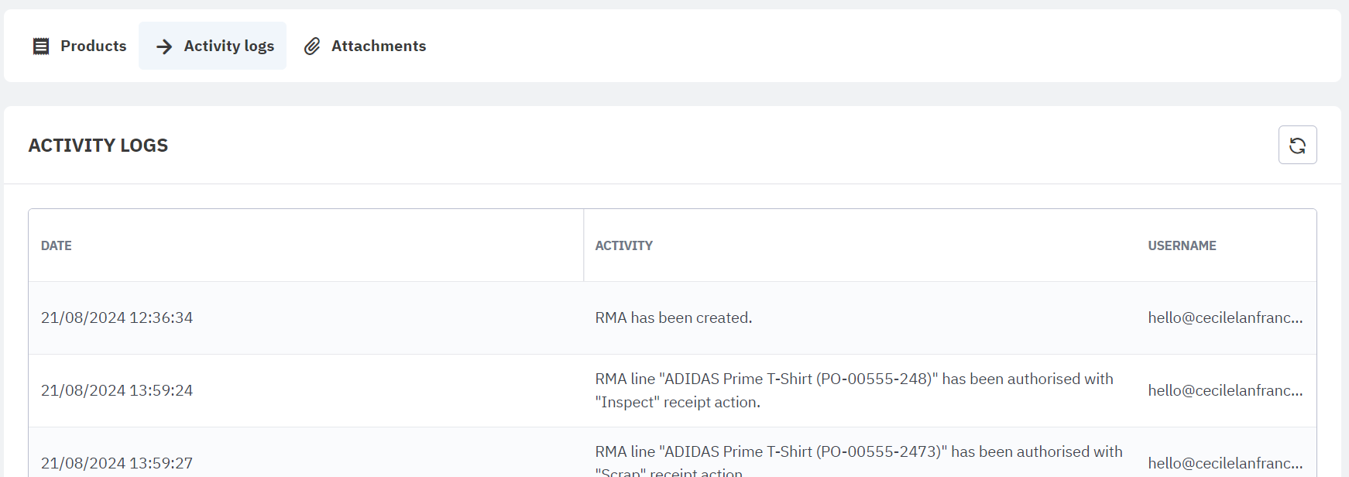Screen dimensions: 1349x477
Task: Click the username in the RMA created row
Action: (1224, 317)
